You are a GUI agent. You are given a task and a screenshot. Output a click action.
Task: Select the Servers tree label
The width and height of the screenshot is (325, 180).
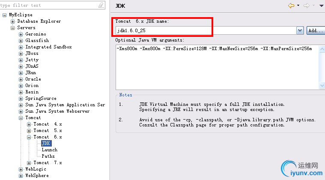pos(26,27)
